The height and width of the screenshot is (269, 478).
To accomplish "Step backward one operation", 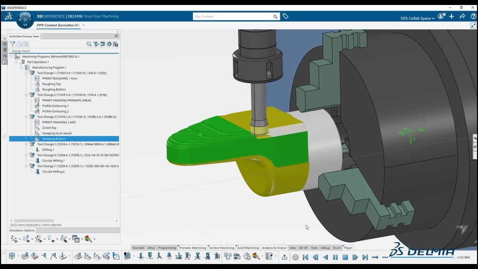I will click(316, 258).
